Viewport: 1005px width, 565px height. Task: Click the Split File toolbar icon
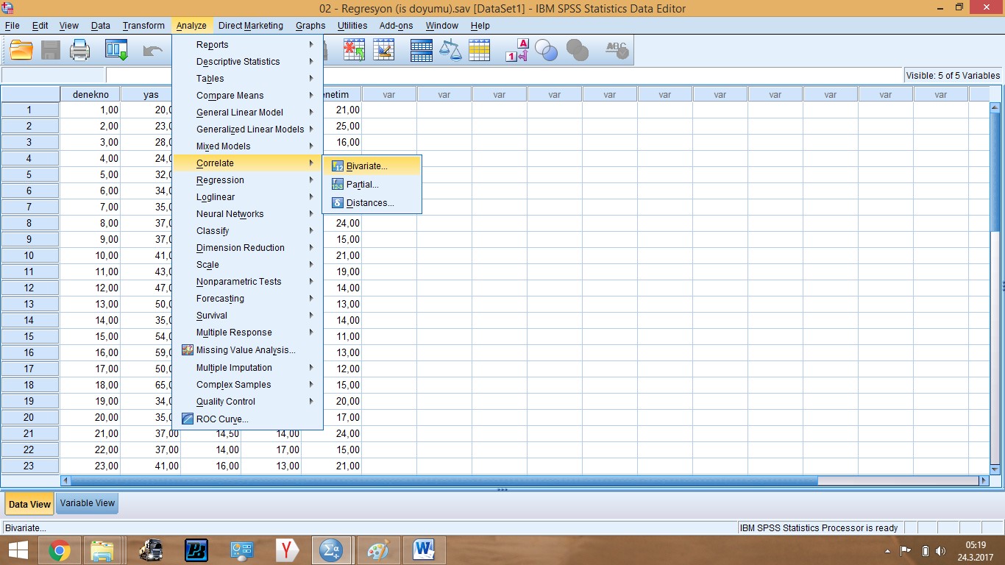click(x=422, y=50)
